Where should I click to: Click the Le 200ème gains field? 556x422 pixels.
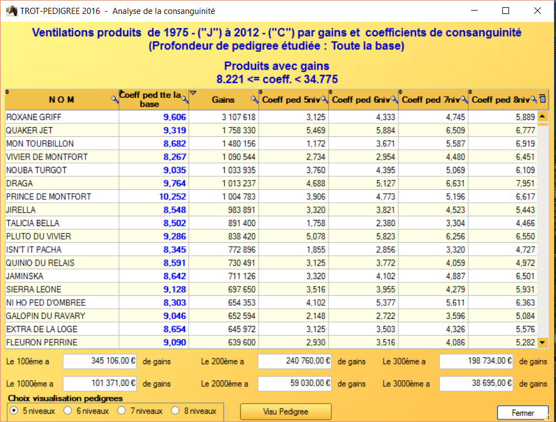(x=294, y=361)
